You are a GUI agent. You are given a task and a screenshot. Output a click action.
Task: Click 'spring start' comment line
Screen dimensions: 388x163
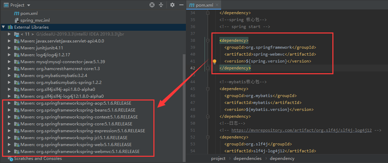(245, 27)
